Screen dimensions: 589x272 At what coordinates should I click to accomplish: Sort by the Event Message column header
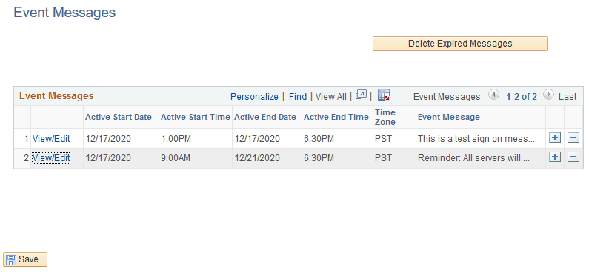click(449, 117)
